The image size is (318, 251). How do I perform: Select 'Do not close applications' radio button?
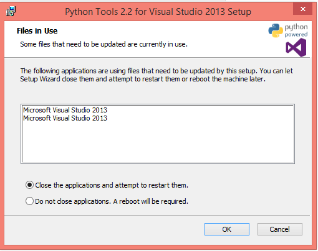coord(29,201)
